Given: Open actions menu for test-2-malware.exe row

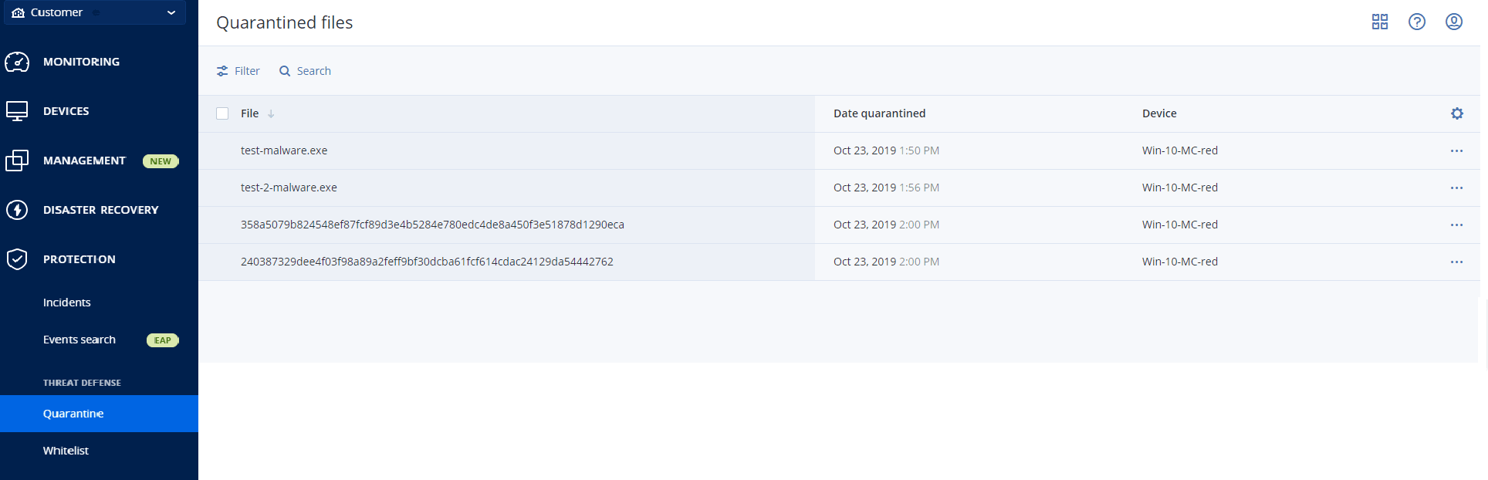Looking at the screenshot, I should click(x=1456, y=188).
